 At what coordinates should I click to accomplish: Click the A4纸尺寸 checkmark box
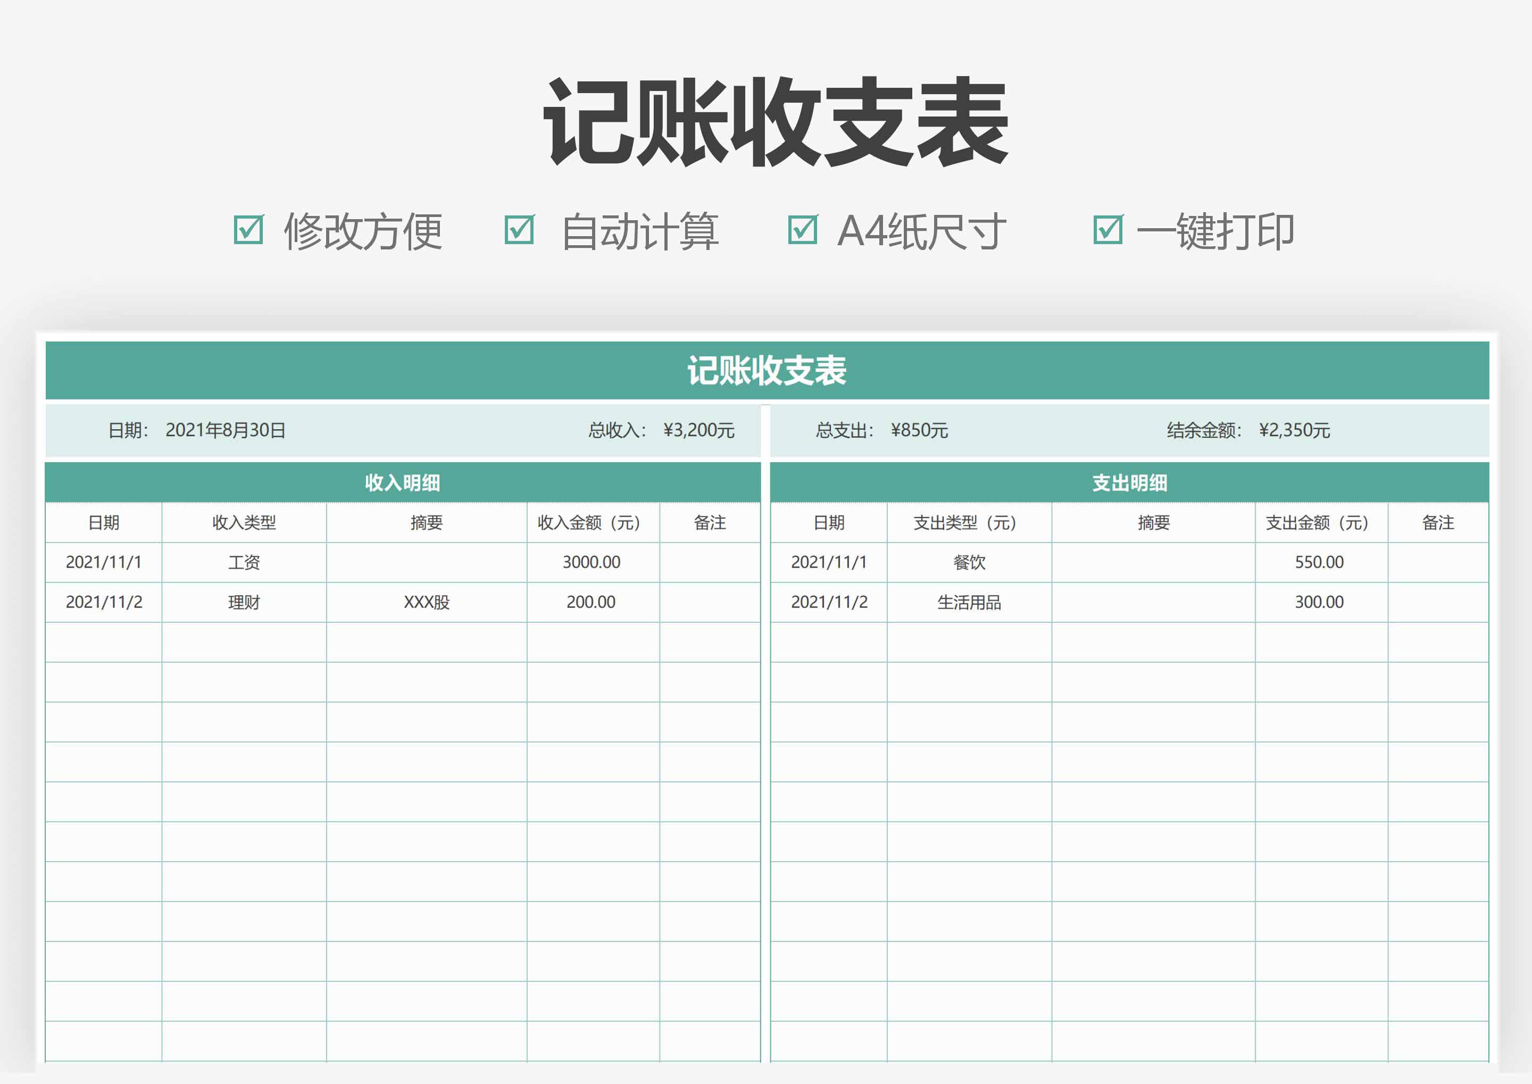(x=804, y=230)
